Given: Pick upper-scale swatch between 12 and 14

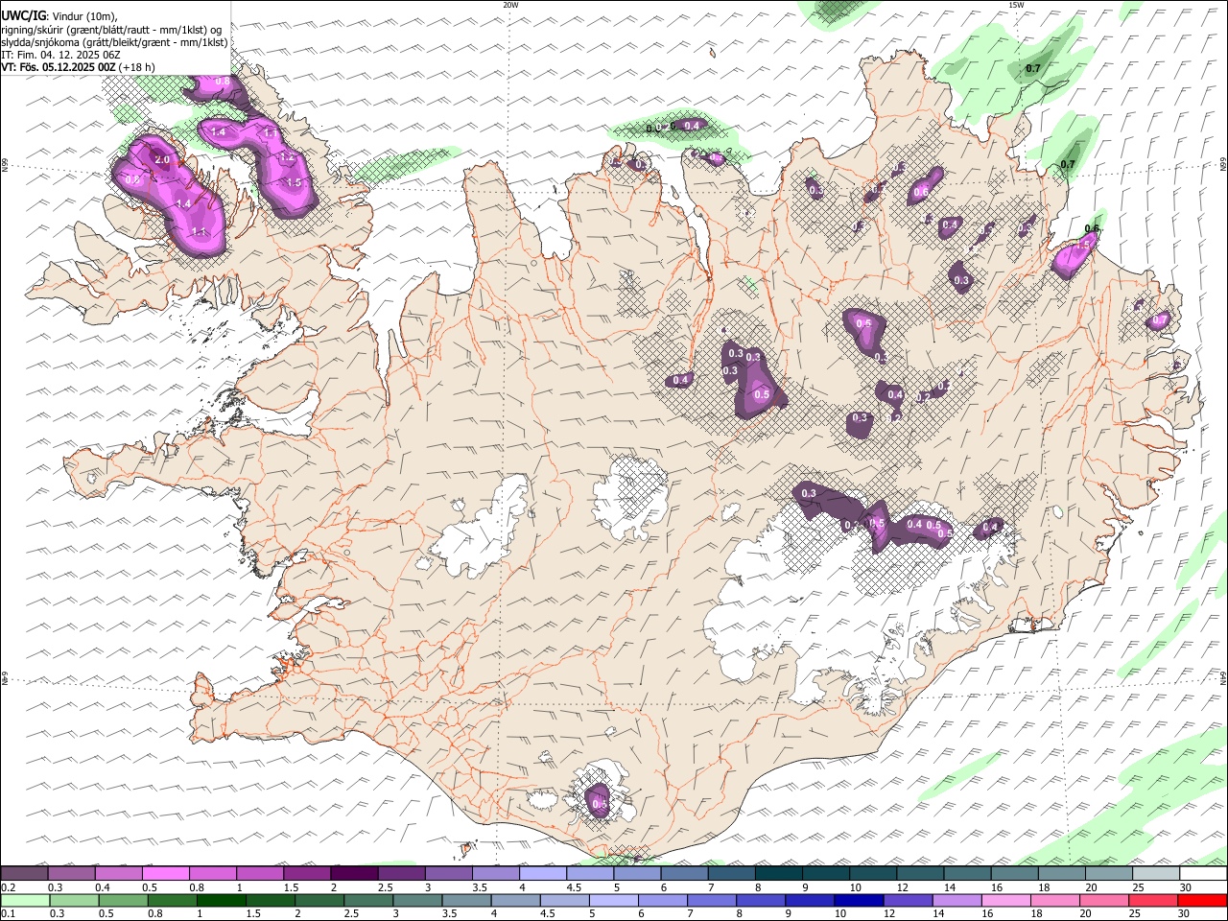Looking at the screenshot, I should click(x=920, y=873).
